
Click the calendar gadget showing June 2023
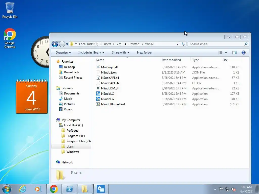coord(32,96)
